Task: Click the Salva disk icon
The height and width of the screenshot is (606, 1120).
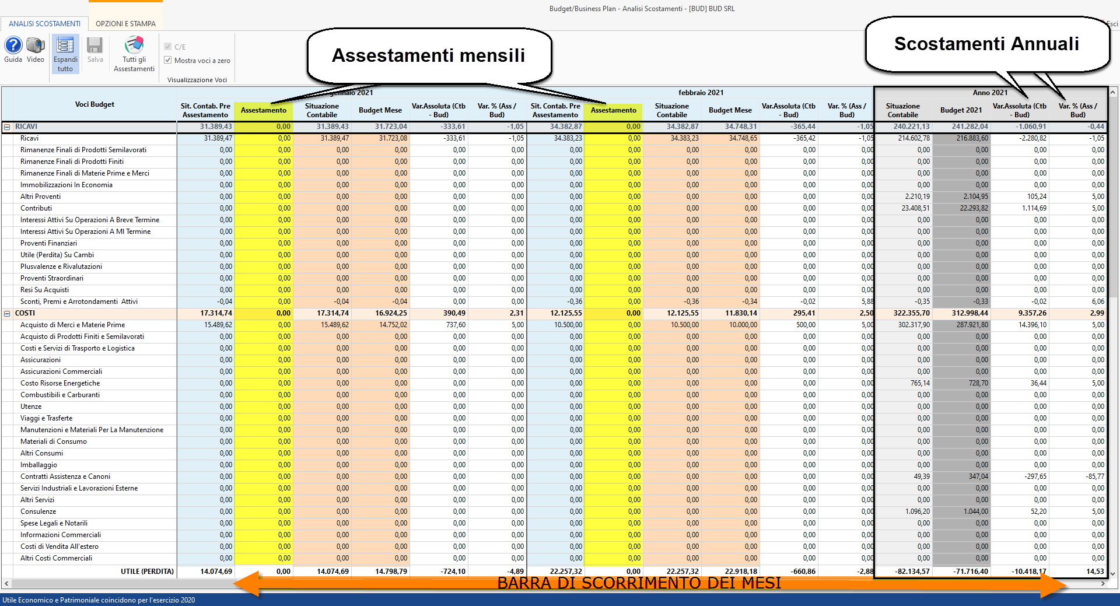Action: point(95,50)
